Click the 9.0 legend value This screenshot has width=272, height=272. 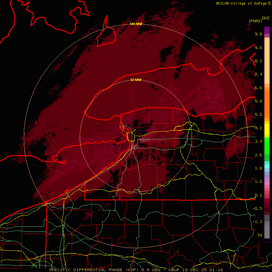pos(258,47)
